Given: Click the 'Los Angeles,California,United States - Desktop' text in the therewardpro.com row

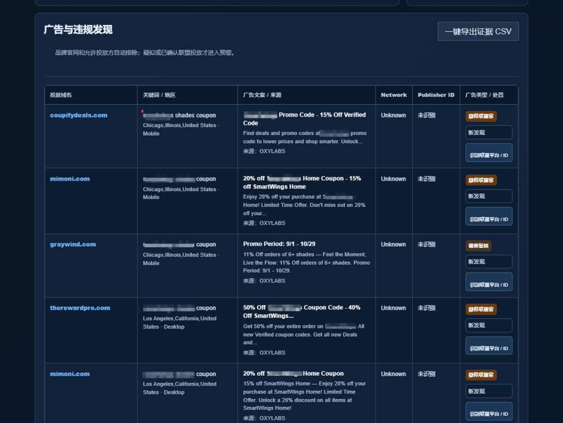Looking at the screenshot, I should coord(179,322).
